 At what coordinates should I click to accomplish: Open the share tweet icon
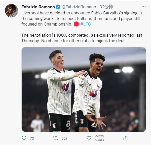click(126, 138)
